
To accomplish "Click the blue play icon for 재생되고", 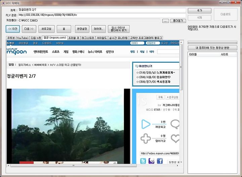I will [146, 124].
